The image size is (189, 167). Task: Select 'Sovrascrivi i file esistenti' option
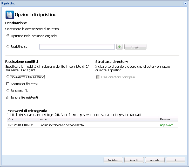[x=8, y=77]
